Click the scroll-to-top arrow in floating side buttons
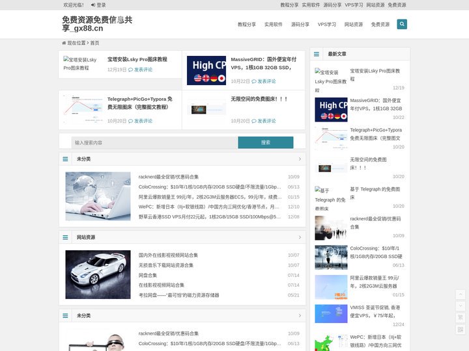The image size is (469, 351). [461, 294]
